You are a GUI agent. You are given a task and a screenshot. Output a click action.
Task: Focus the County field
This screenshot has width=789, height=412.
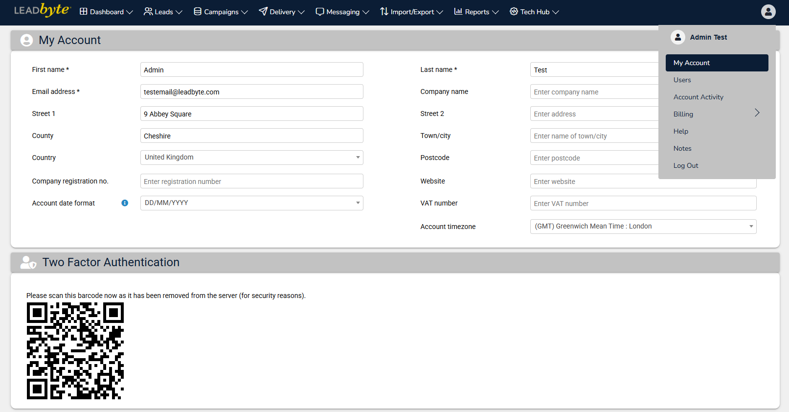pos(252,136)
